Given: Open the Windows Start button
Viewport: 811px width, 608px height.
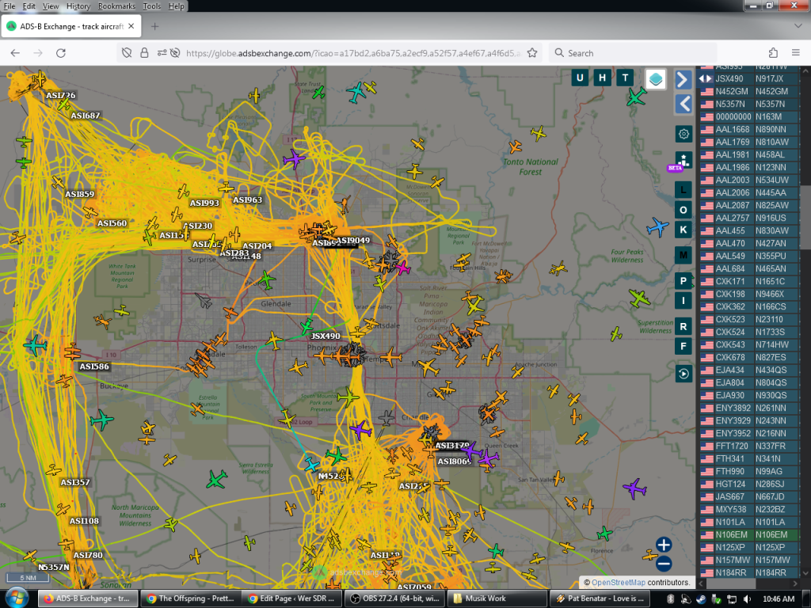Looking at the screenshot, I should 17,598.
